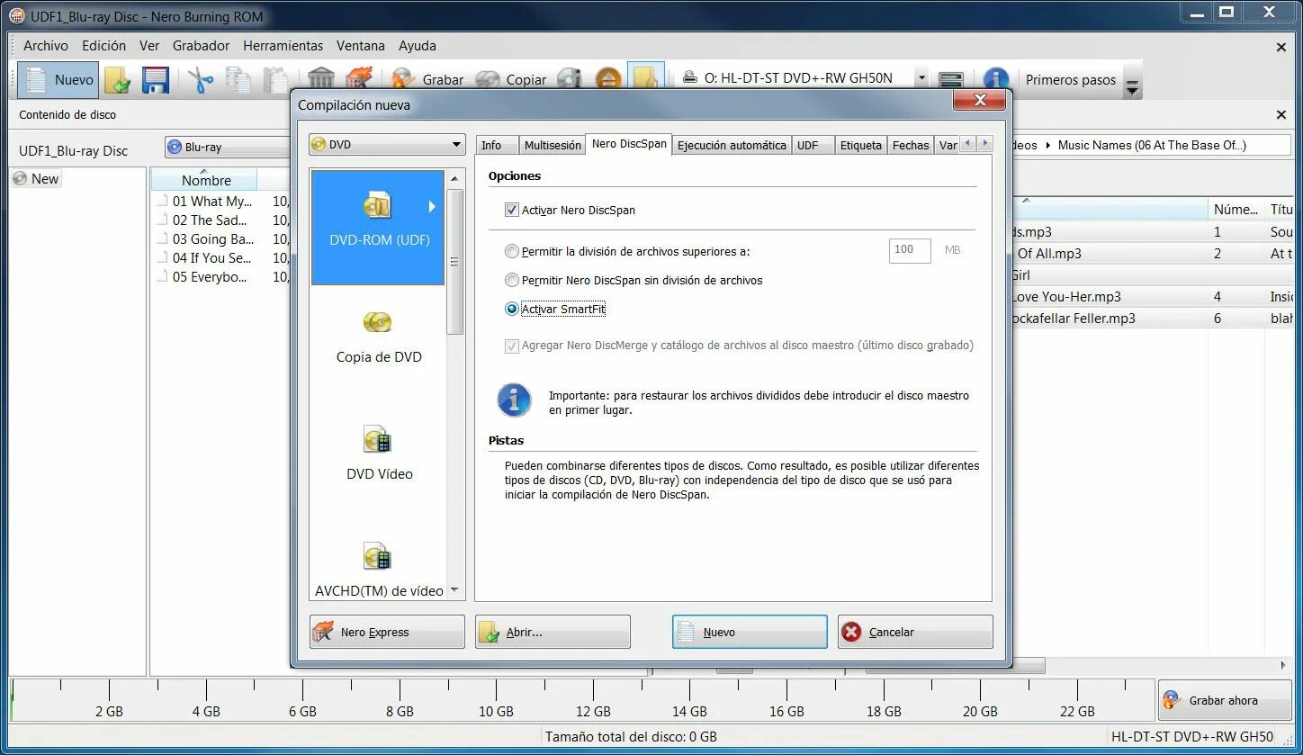Click the disc info toolbar icon
This screenshot has width=1303, height=755.
(570, 79)
